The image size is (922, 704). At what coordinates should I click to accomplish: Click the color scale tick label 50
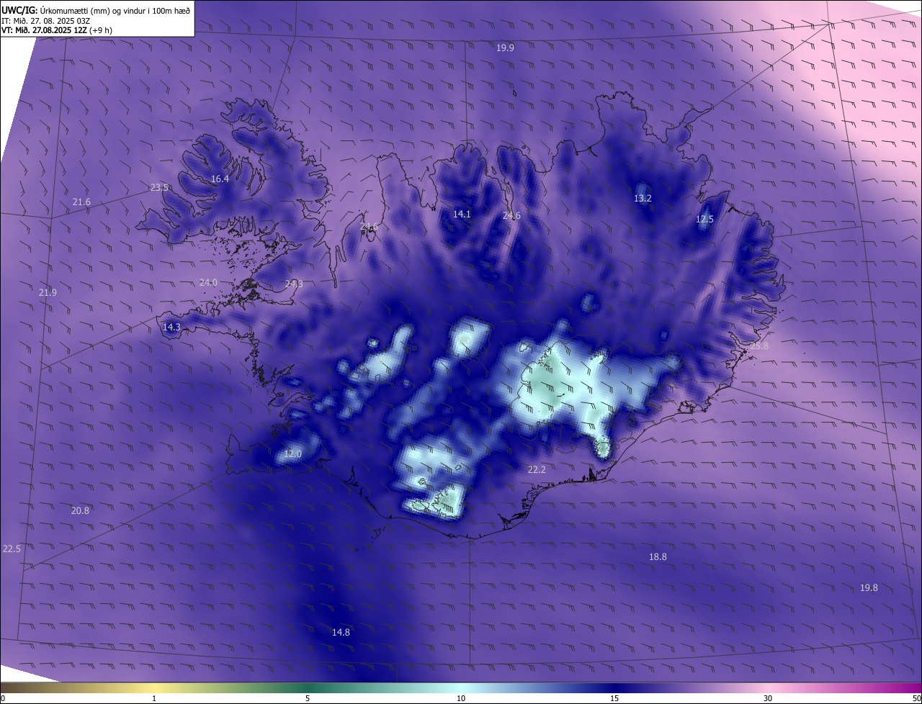point(916,698)
